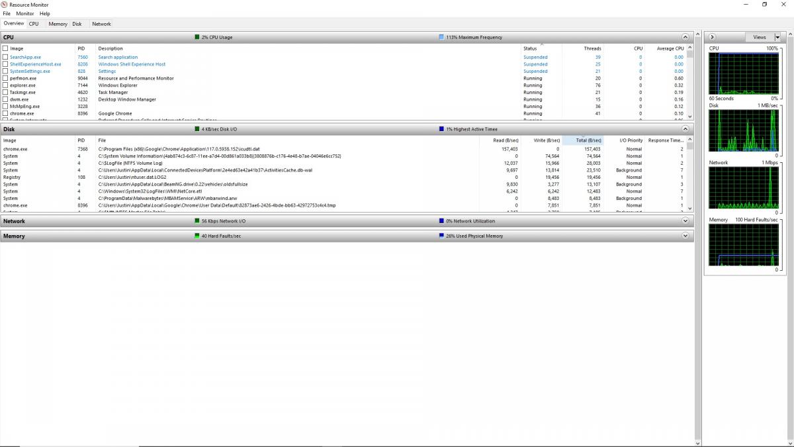Expand the Memory section with chevron
Viewport: 794px width, 447px height.
(x=685, y=236)
